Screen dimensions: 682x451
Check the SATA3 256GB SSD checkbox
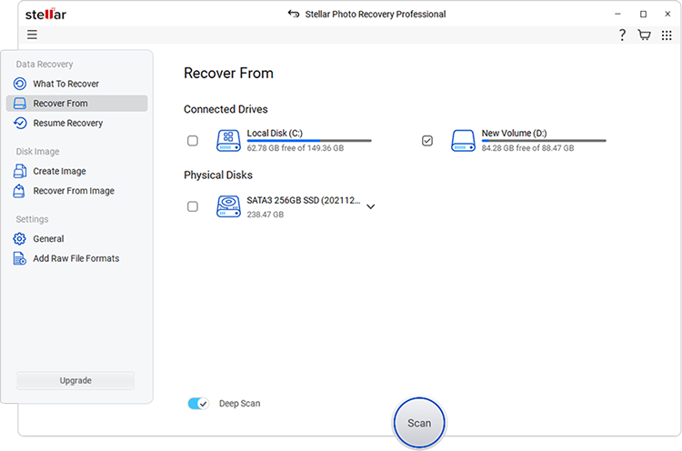click(193, 206)
